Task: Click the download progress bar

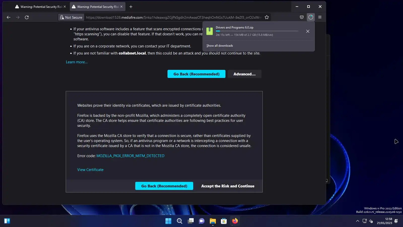Action: click(257, 31)
